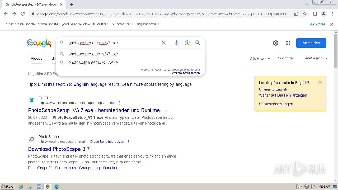Report Unangemessene Vervollständigungen melden
This screenshot has width=338, height=190.
[170, 70]
